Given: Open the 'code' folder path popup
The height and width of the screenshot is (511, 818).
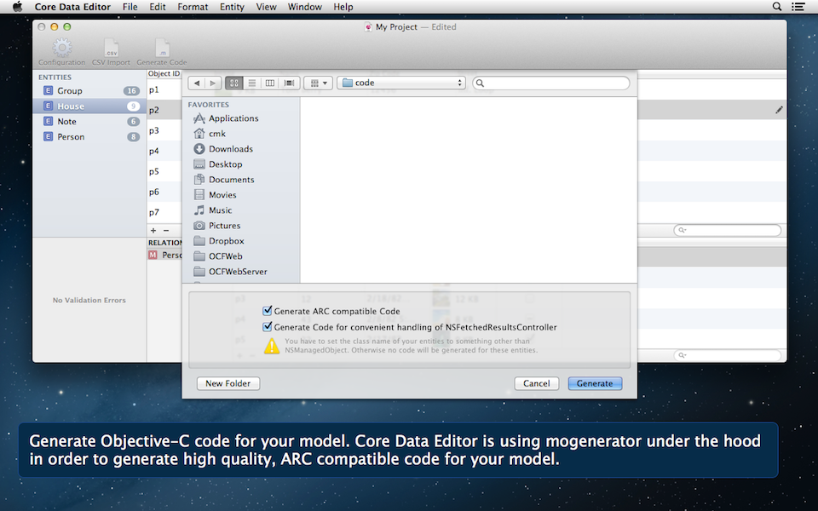Looking at the screenshot, I should point(401,83).
